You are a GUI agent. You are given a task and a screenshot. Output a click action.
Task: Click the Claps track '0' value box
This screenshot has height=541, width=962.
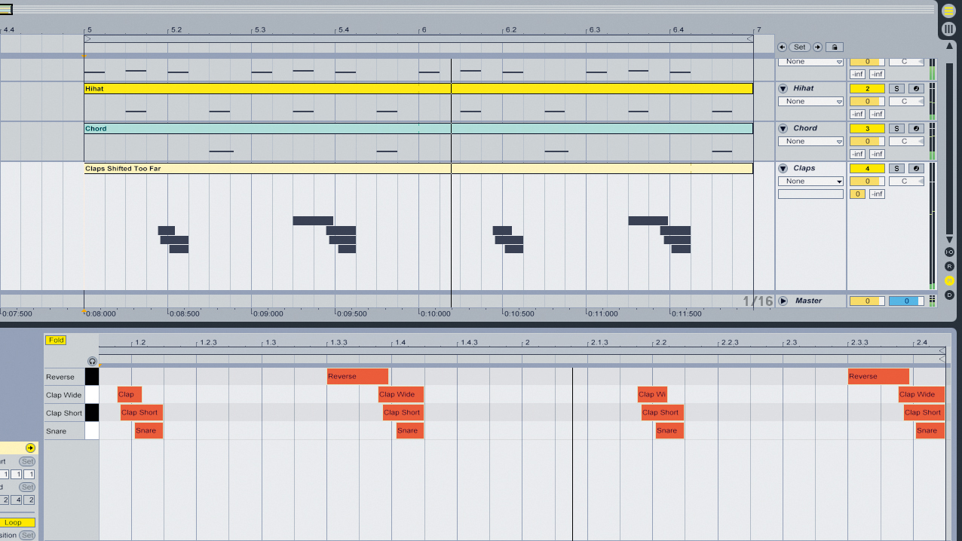(857, 194)
